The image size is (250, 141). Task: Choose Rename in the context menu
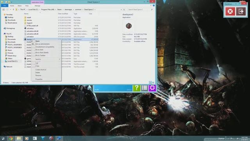(x=38, y=76)
